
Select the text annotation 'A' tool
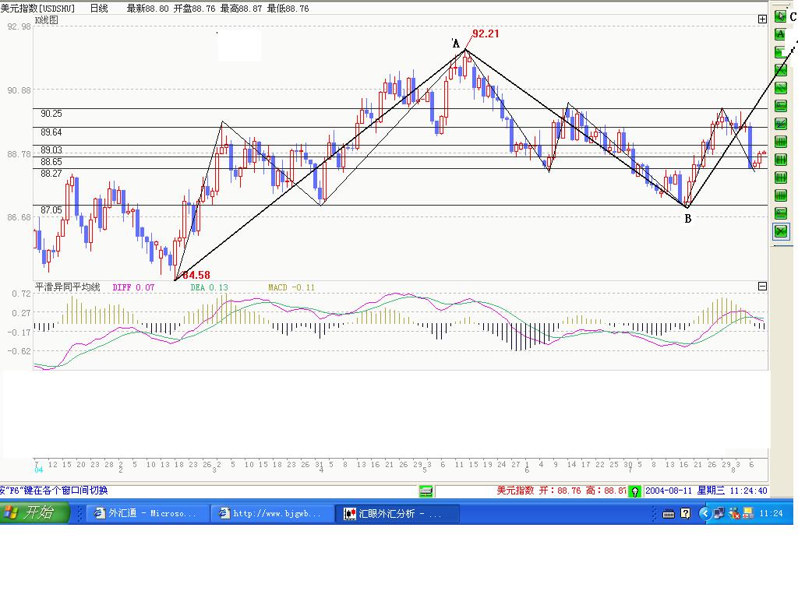(780, 34)
